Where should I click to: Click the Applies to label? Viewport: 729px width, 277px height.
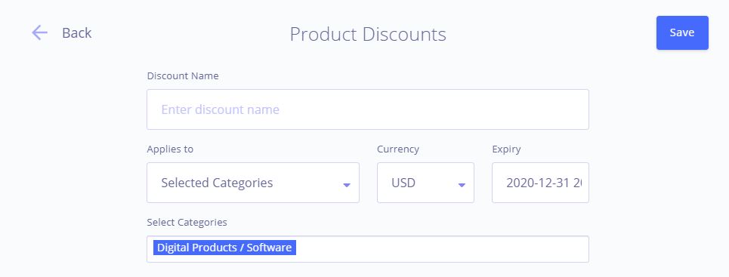point(170,149)
